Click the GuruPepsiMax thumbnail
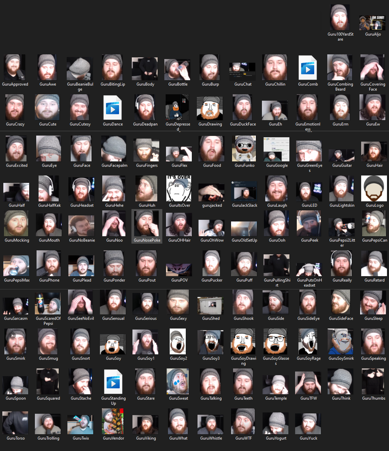Image resolution: width=389 pixels, height=451 pixels. tap(16, 266)
